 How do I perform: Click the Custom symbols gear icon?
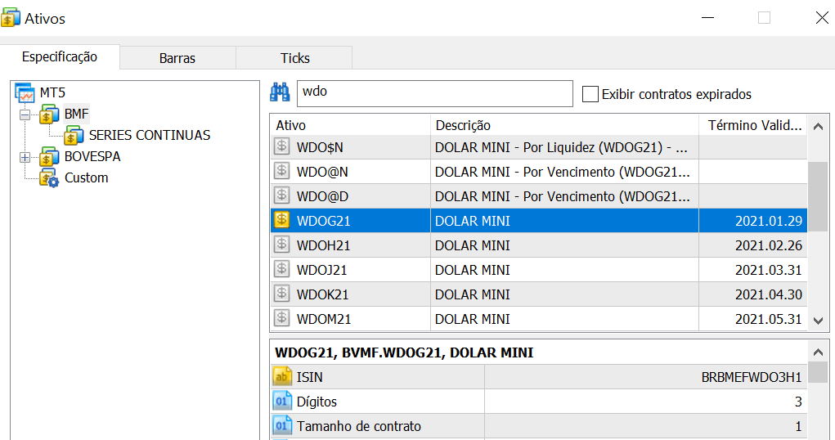(x=50, y=178)
